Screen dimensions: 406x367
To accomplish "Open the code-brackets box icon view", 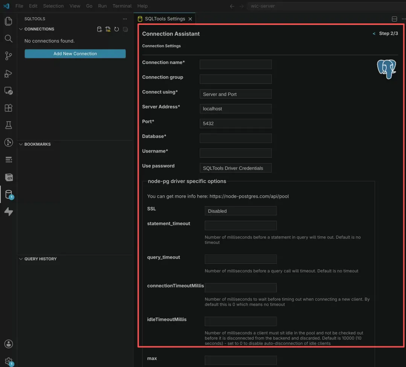I will coord(8,177).
